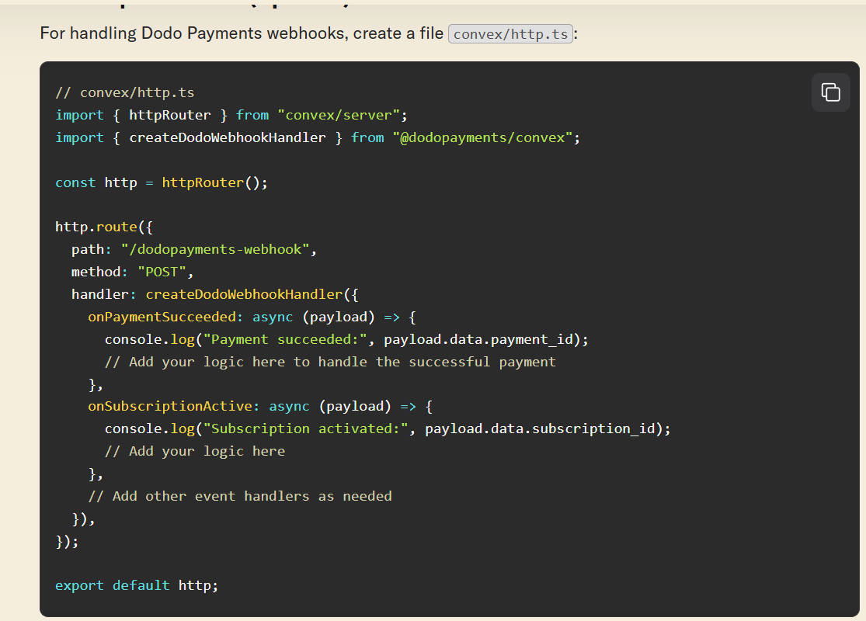Viewport: 866px width, 621px height.
Task: Click the createDodoWebhookHandler import name
Action: [228, 137]
